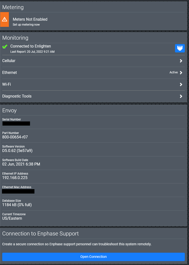Click the Open Connection button
Viewport: 189px width, 265px height.
tap(93, 257)
